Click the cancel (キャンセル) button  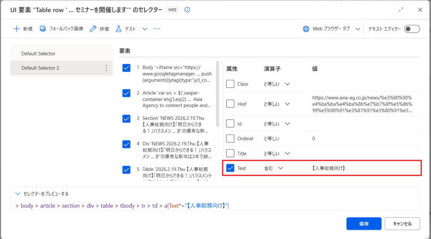402,224
